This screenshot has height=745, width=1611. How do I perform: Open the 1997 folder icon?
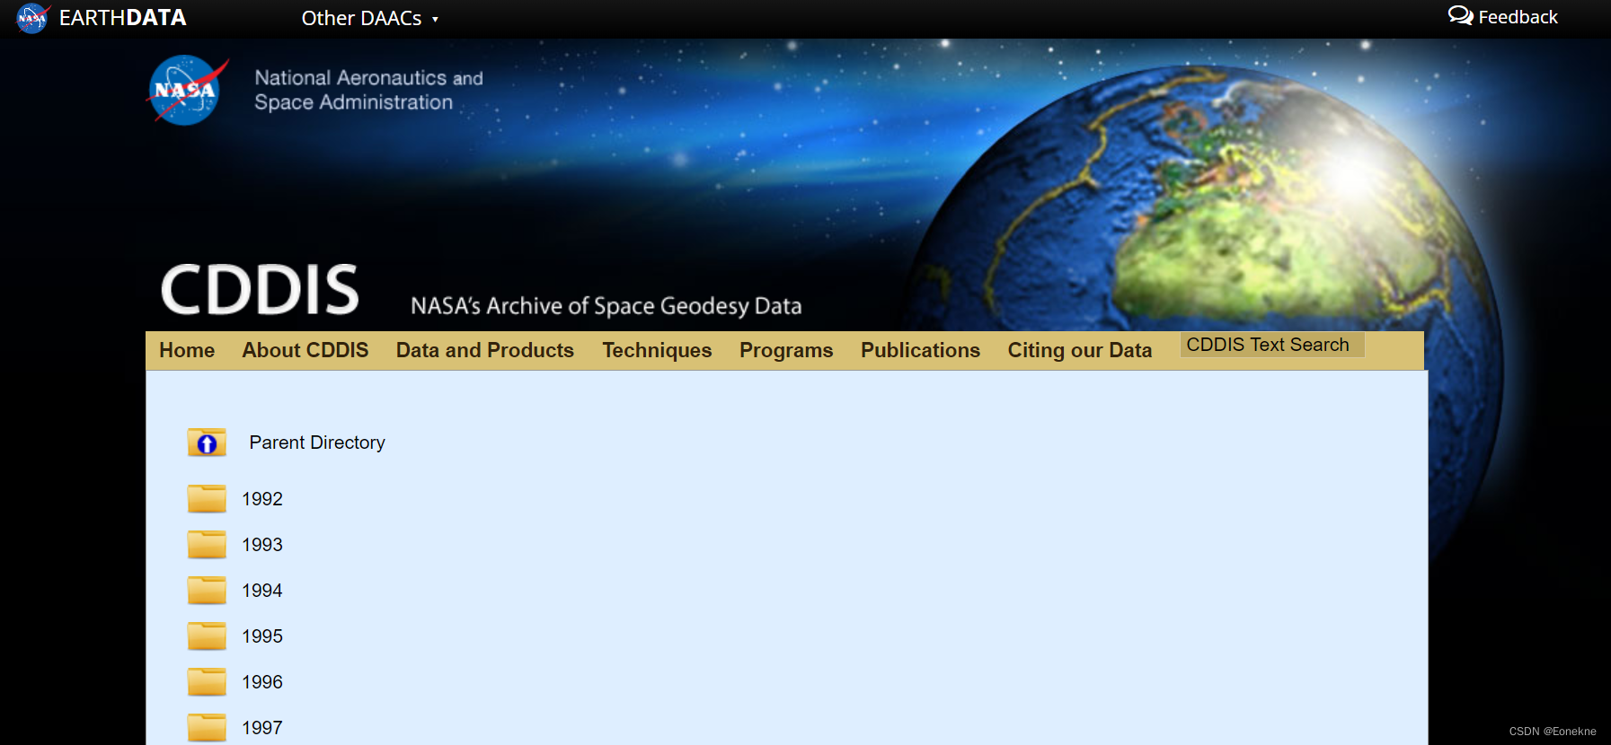point(207,727)
